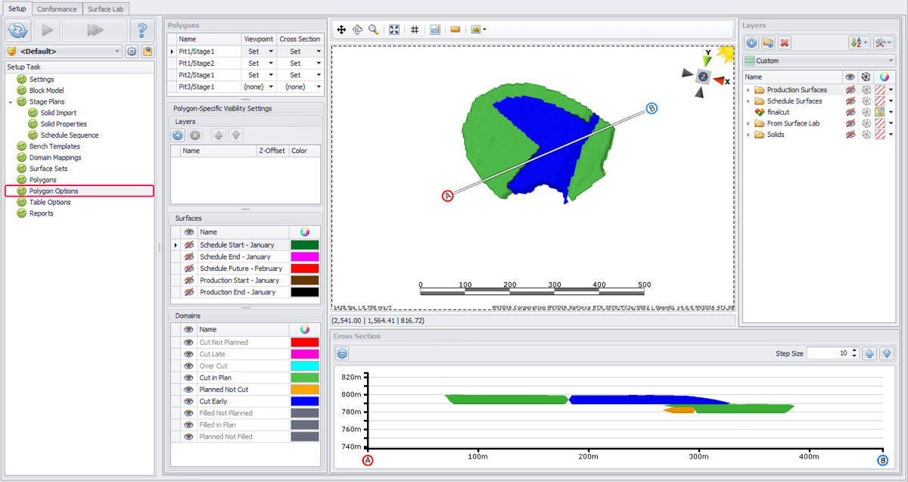Switch to the Conformance tab
The width and height of the screenshot is (908, 482).
(x=57, y=9)
